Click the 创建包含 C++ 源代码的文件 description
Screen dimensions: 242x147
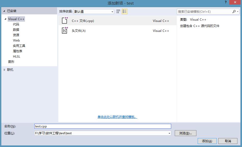click(200, 26)
